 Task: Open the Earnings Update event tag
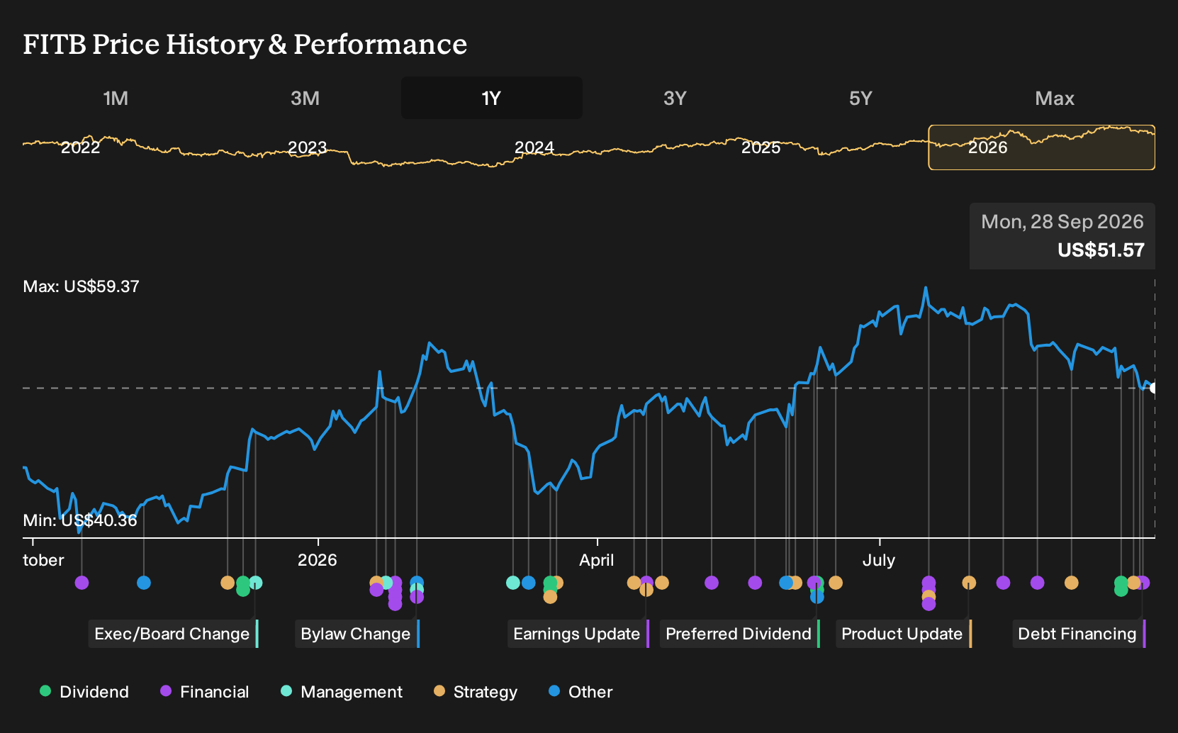[x=578, y=634]
